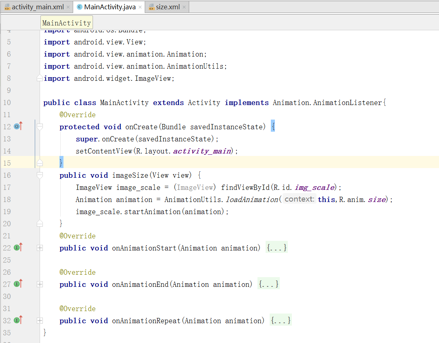
Task: Click the loadAnimation method call
Action: coord(252,200)
